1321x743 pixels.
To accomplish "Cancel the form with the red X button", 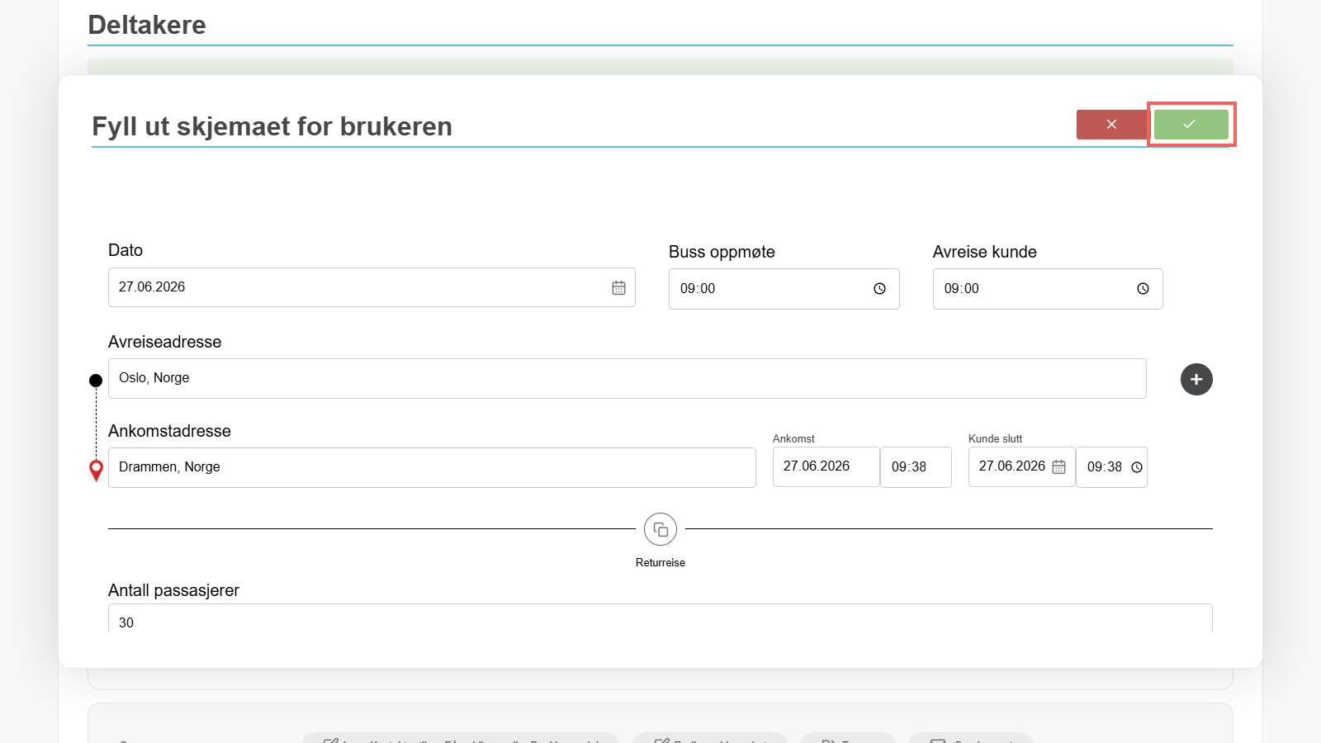I will (x=1111, y=125).
